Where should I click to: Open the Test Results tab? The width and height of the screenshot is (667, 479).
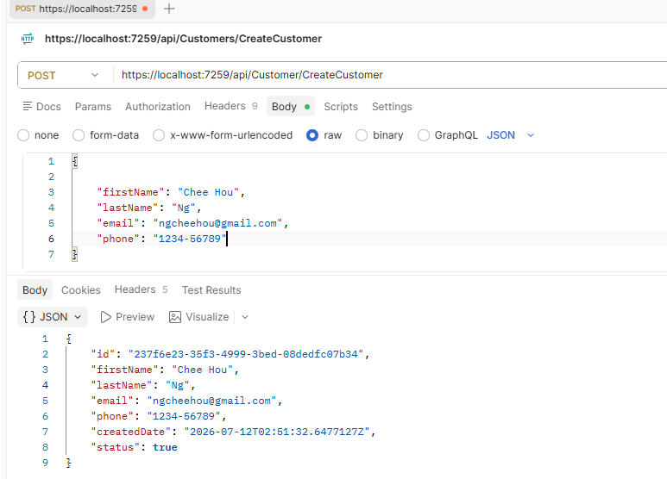pos(211,290)
